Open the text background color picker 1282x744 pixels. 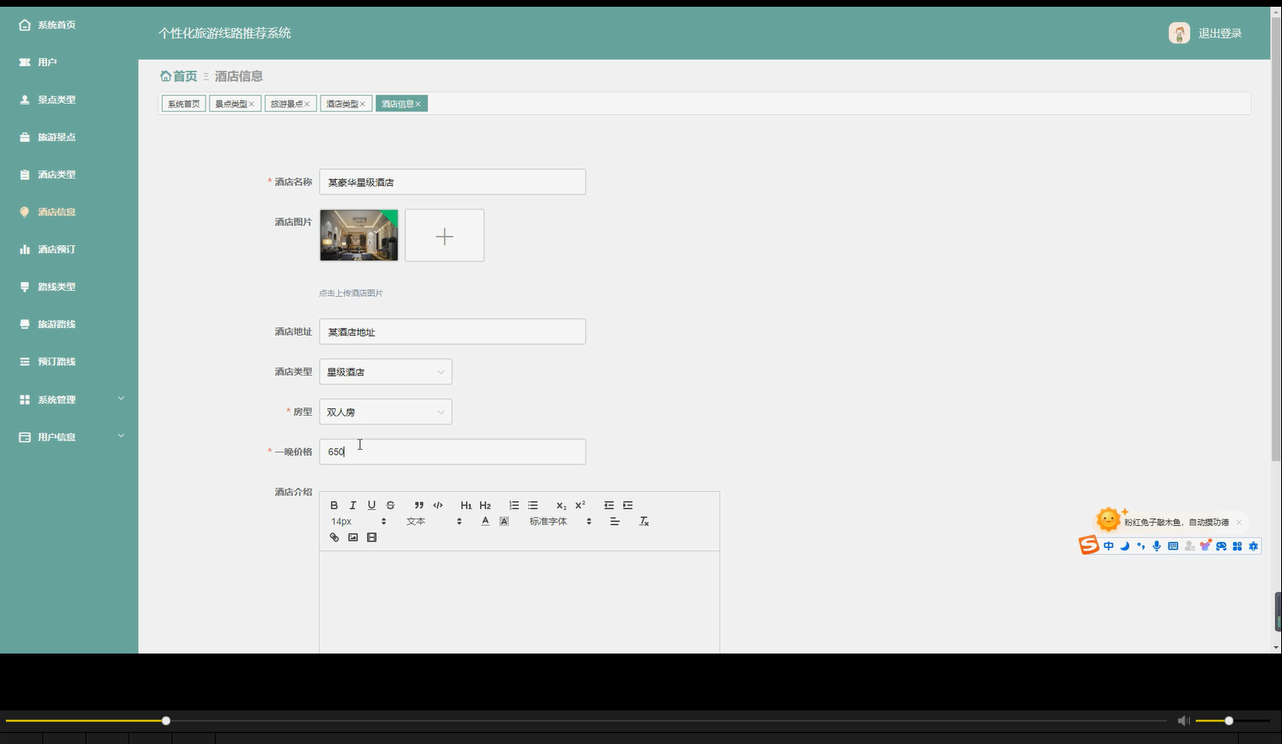click(x=504, y=522)
